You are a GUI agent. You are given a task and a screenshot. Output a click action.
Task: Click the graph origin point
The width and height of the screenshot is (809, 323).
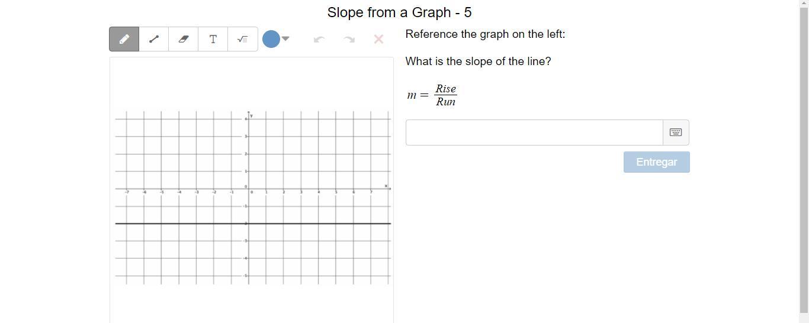point(248,189)
